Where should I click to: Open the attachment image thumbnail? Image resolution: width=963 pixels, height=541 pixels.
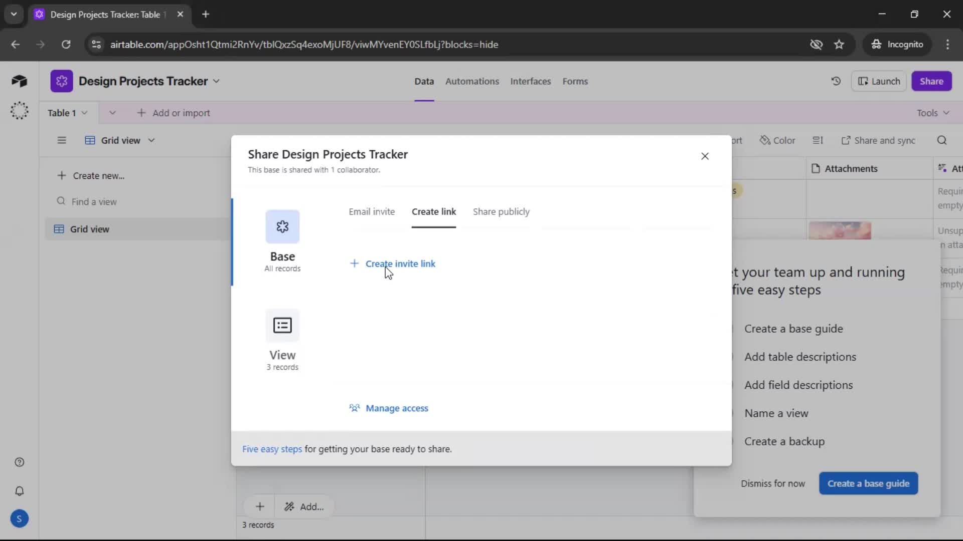pyautogui.click(x=840, y=230)
